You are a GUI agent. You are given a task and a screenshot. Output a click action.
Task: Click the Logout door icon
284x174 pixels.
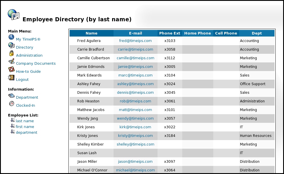tap(11, 77)
